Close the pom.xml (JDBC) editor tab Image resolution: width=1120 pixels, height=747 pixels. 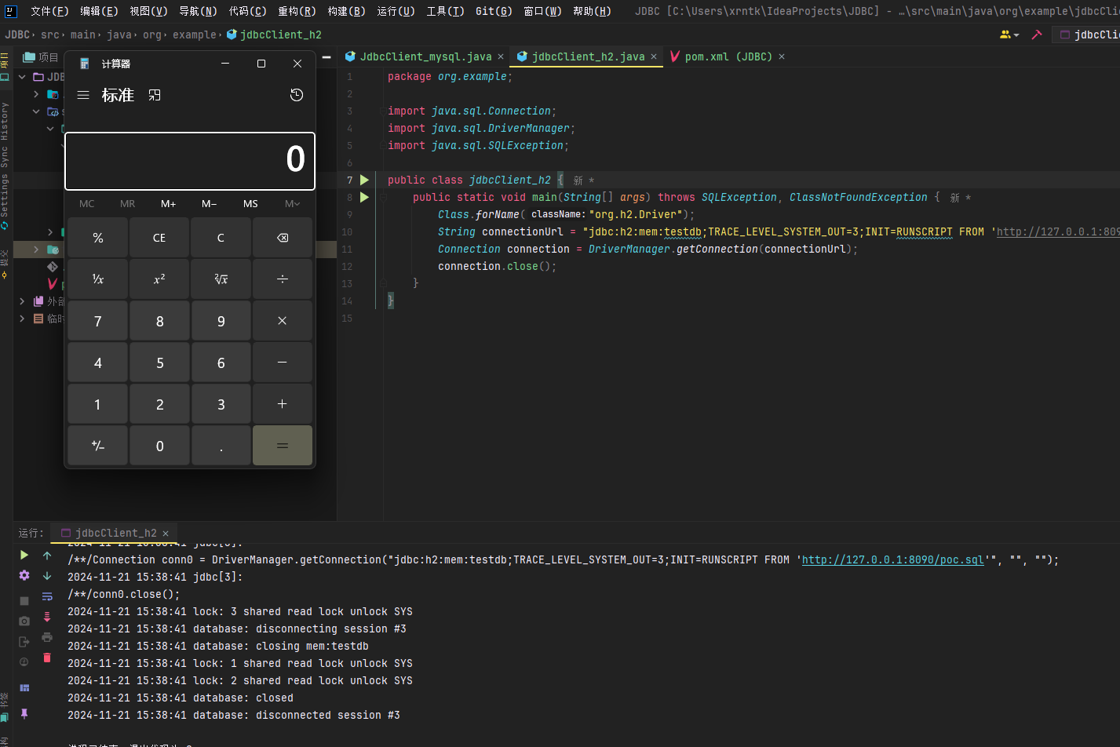coord(782,56)
